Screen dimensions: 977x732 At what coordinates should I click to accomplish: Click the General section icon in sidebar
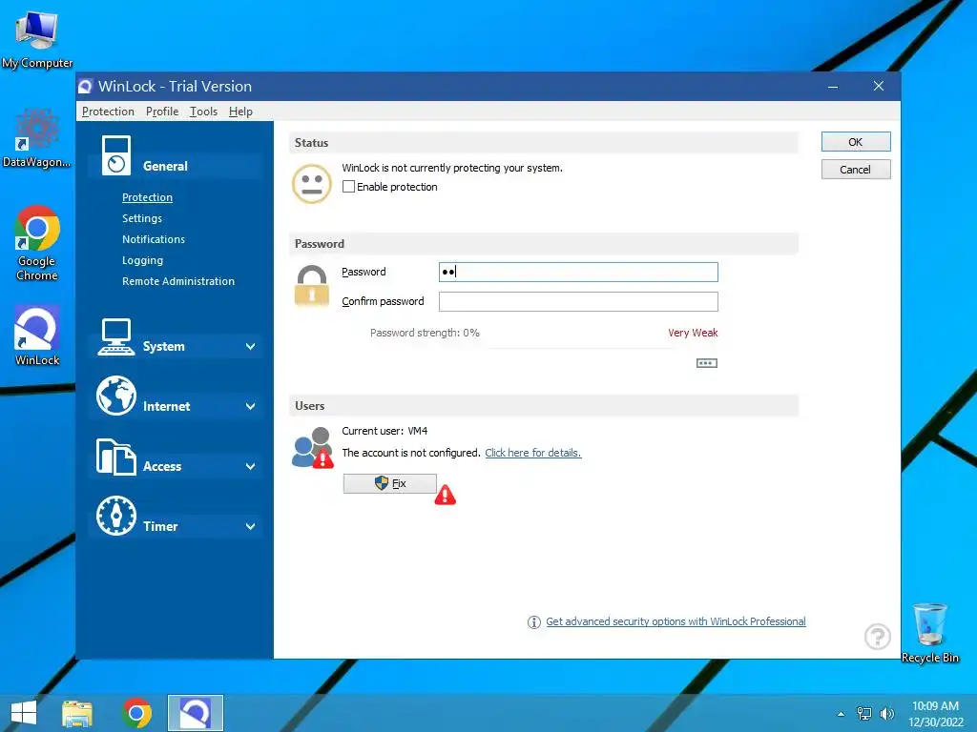tap(116, 155)
